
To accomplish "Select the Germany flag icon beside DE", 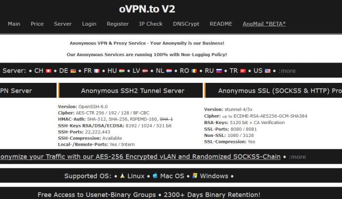I will coord(73,71).
